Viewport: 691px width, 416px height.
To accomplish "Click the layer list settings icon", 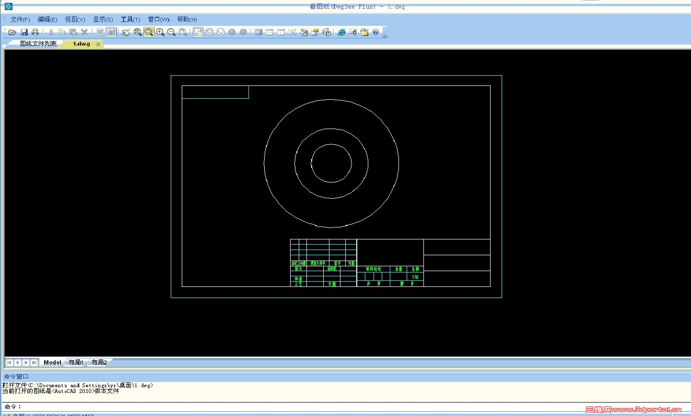I will [327, 32].
